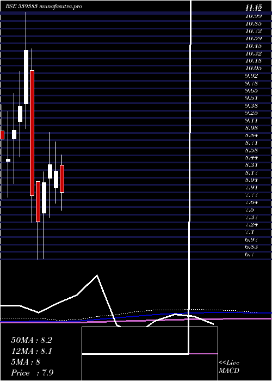The width and height of the screenshot is (272, 381).
Task: Click the 8.84 price axis label
Action: pos(251,136)
